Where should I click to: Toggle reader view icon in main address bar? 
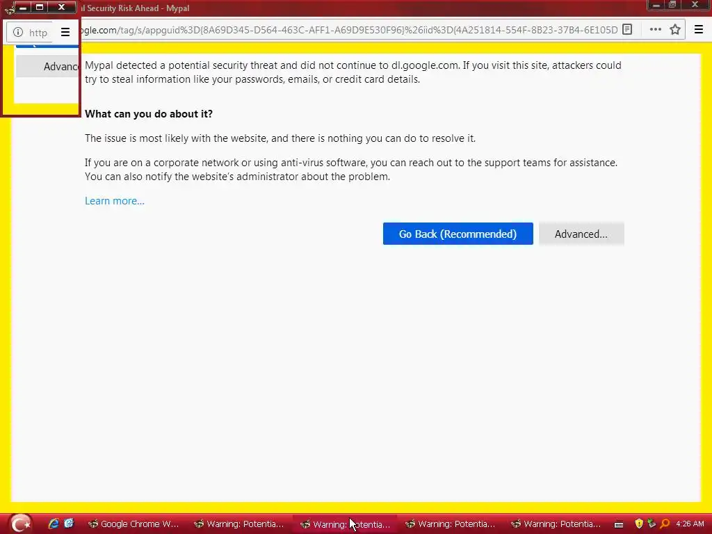[x=627, y=29]
